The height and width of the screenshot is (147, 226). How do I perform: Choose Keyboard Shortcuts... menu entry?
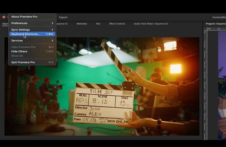(32, 34)
